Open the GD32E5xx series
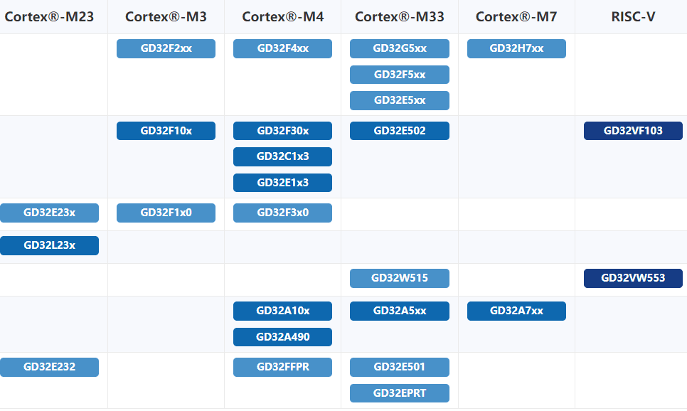Viewport: 687px width, 411px height. pos(399,100)
